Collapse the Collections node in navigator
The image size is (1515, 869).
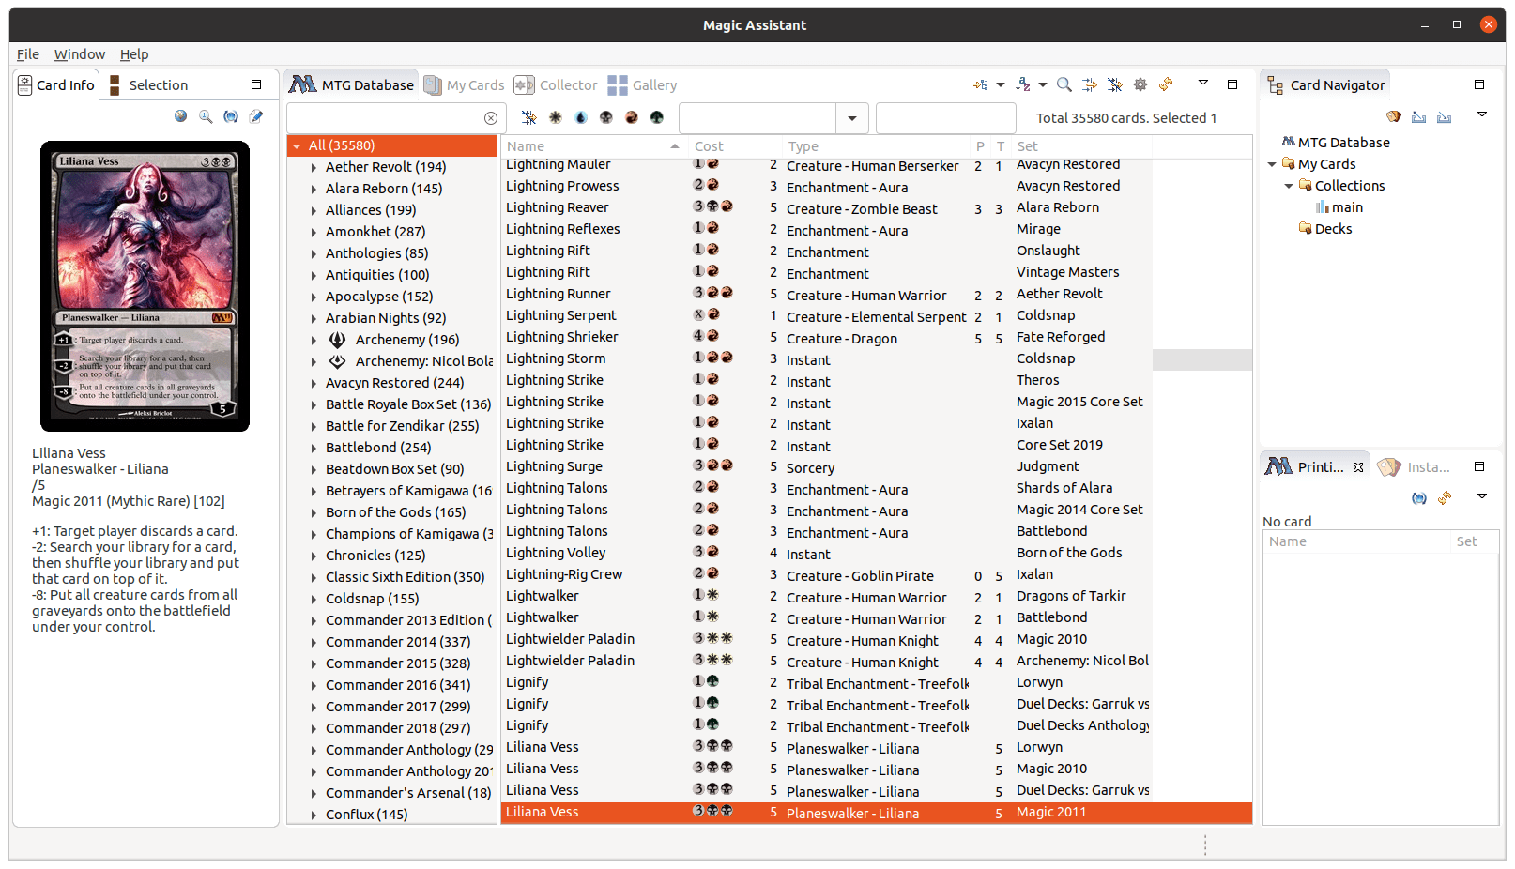click(x=1289, y=186)
